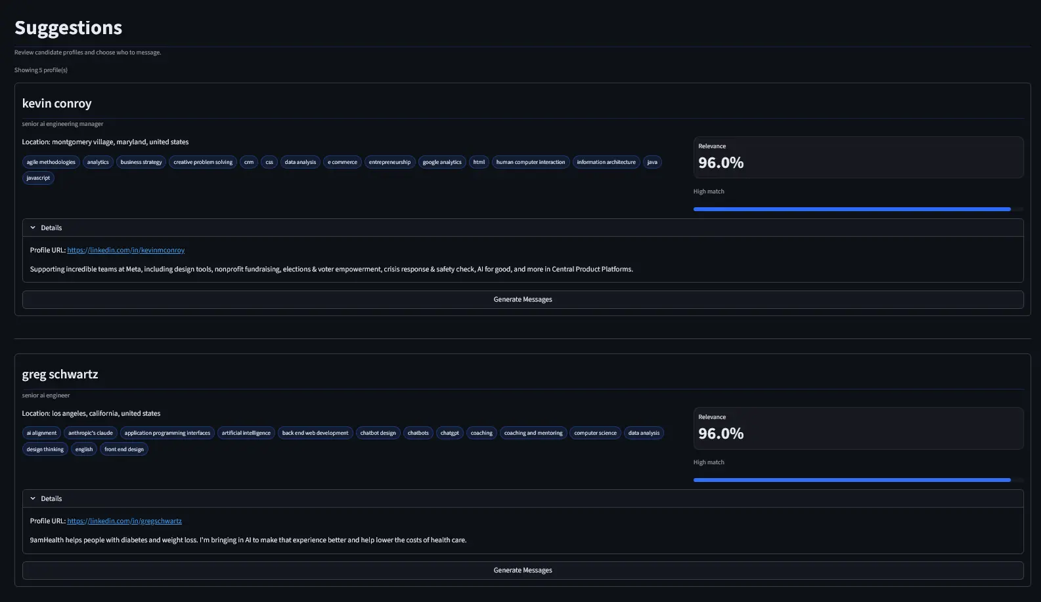Select the 'agile methodologies' skill tag
The height and width of the screenshot is (602, 1041).
pyautogui.click(x=51, y=162)
